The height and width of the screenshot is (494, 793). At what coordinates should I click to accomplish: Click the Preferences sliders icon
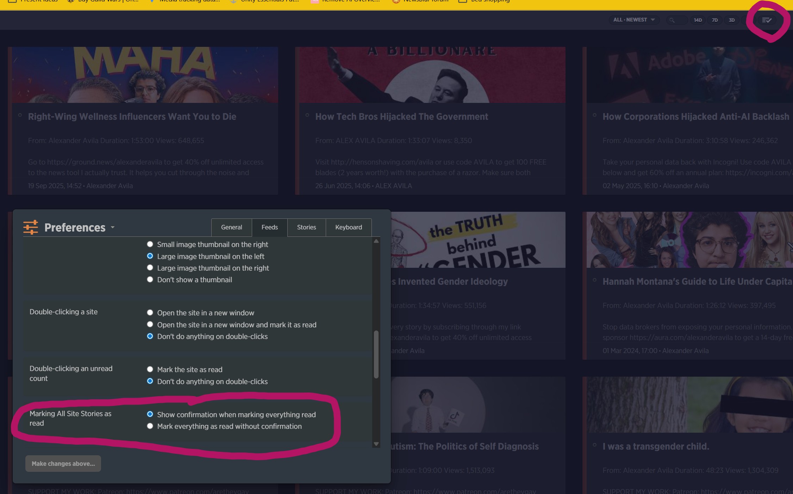31,227
